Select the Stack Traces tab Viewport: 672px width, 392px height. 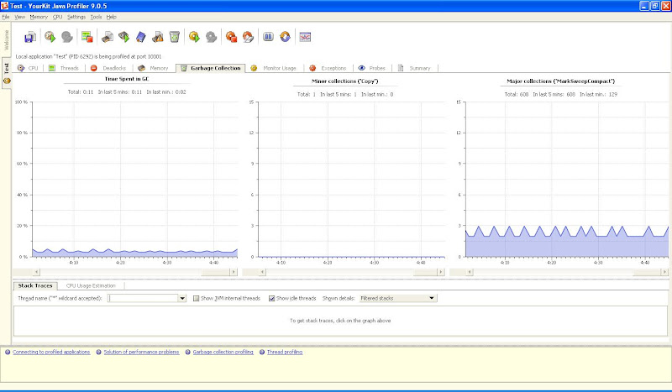click(x=35, y=285)
